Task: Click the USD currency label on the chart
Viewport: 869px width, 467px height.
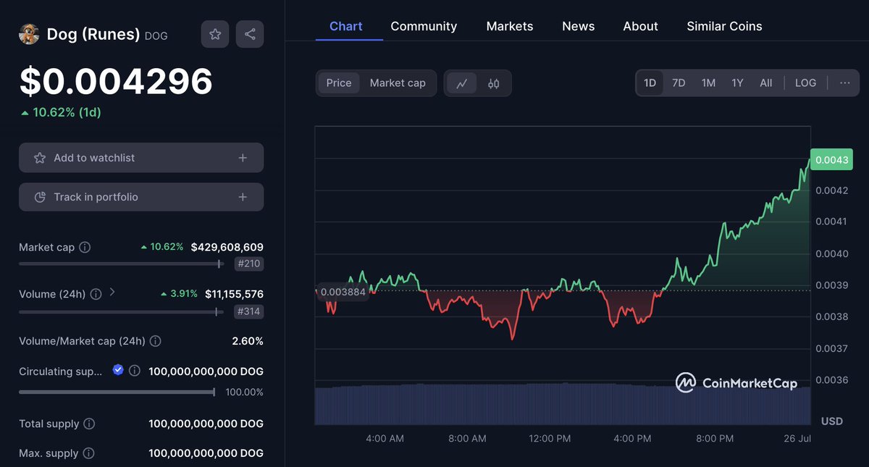Action: point(831,421)
